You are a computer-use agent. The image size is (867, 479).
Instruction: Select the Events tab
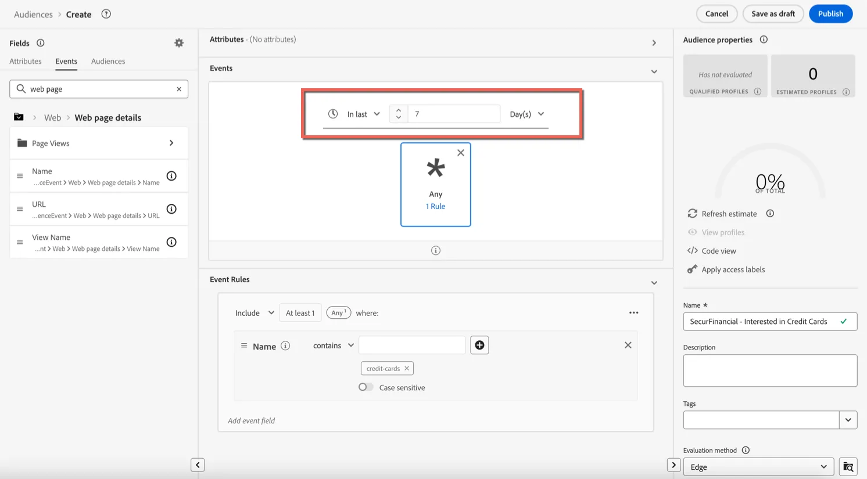point(66,62)
